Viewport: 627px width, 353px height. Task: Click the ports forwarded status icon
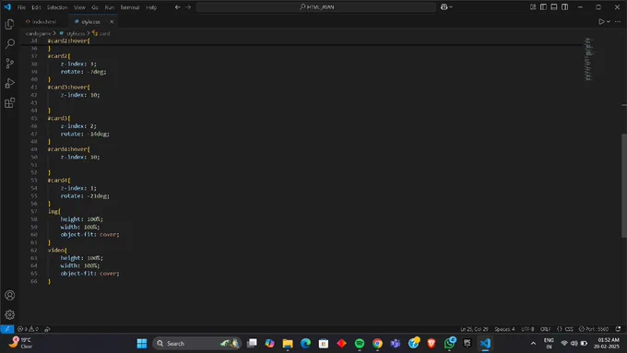click(x=47, y=329)
